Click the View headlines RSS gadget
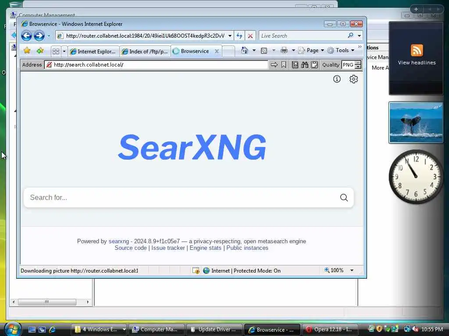 [x=417, y=58]
